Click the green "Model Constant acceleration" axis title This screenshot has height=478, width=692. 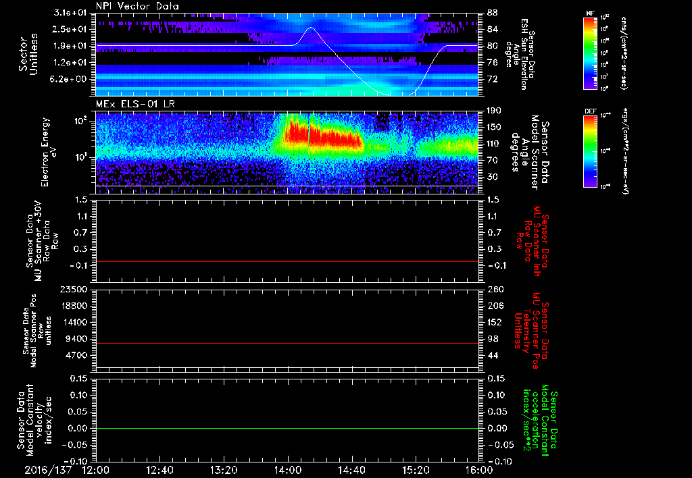click(540, 421)
